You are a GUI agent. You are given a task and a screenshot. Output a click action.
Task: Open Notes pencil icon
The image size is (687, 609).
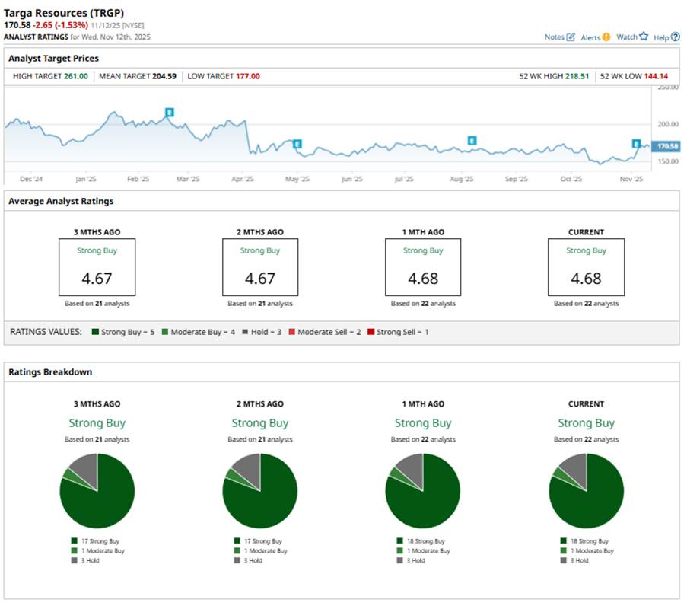pos(571,37)
